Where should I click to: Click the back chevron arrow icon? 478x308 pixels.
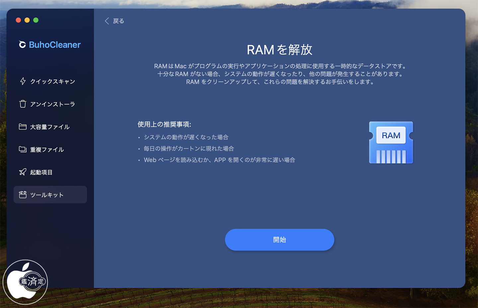(x=107, y=21)
